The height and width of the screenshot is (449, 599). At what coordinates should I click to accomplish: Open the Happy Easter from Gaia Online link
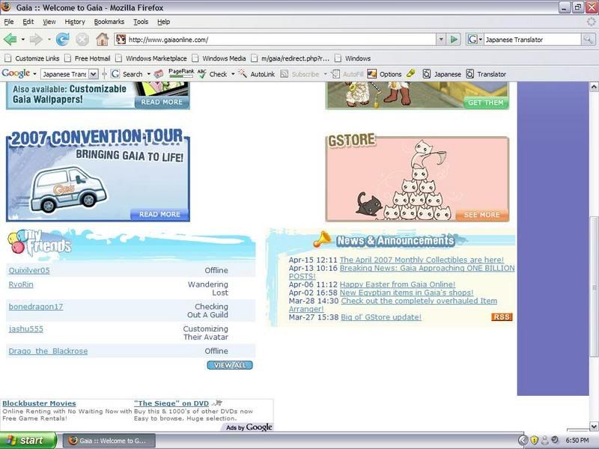pos(398,284)
